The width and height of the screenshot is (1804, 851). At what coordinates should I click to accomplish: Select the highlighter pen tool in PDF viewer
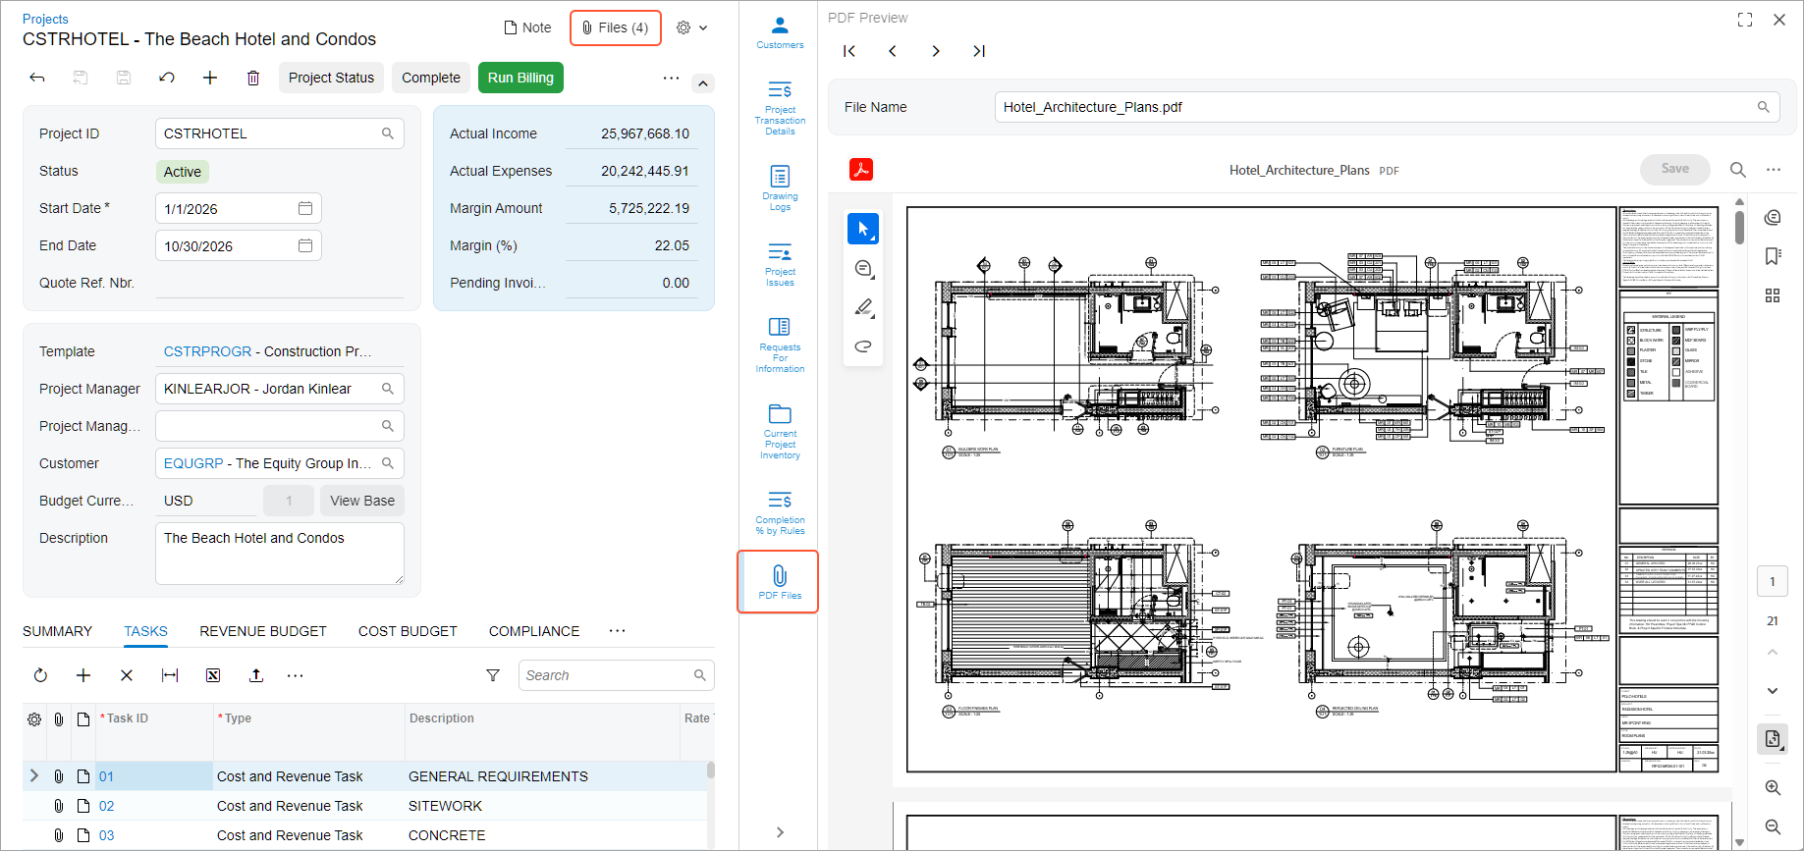pos(863,307)
